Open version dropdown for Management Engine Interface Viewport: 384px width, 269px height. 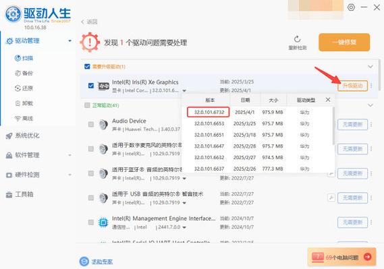click(x=184, y=227)
